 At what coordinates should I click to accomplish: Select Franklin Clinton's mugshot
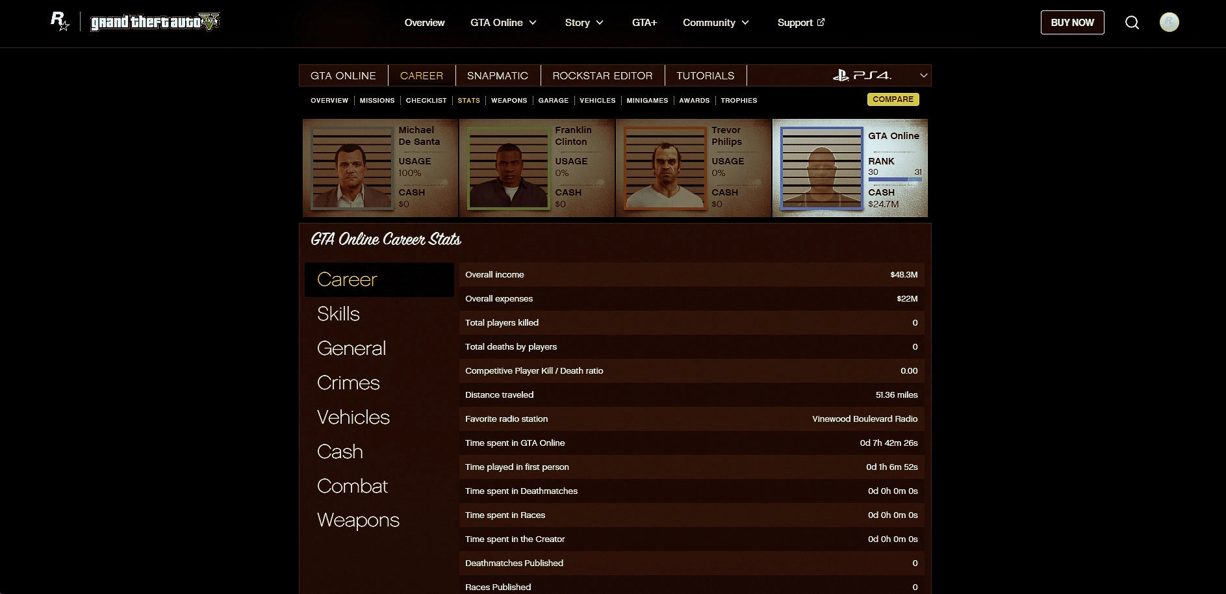point(508,168)
